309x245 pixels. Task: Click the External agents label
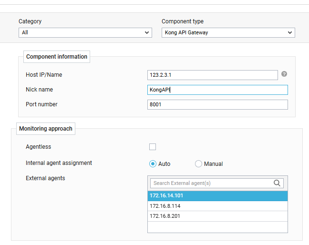click(x=45, y=178)
